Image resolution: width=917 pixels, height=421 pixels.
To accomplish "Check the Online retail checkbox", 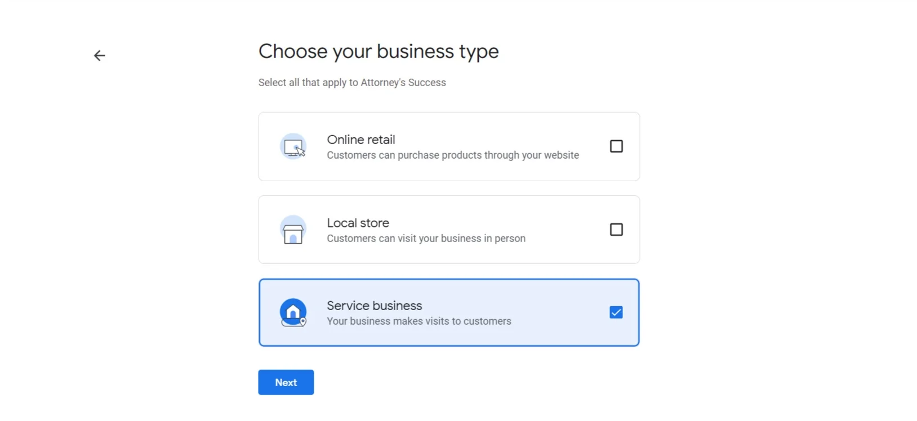I will (x=616, y=146).
